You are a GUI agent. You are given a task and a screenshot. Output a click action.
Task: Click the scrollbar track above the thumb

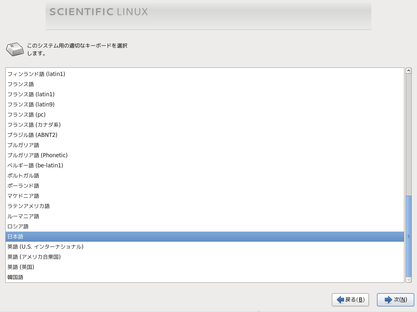tap(408, 134)
